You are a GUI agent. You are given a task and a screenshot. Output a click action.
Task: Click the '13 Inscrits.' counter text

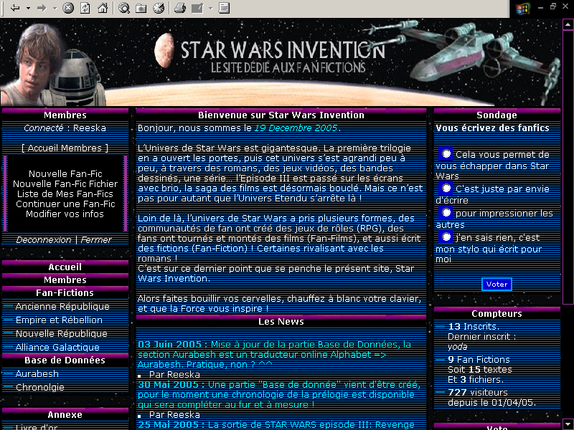pyautogui.click(x=474, y=327)
